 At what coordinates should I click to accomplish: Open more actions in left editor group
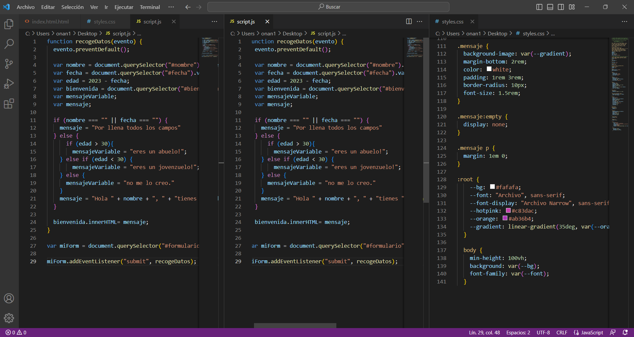point(214,21)
